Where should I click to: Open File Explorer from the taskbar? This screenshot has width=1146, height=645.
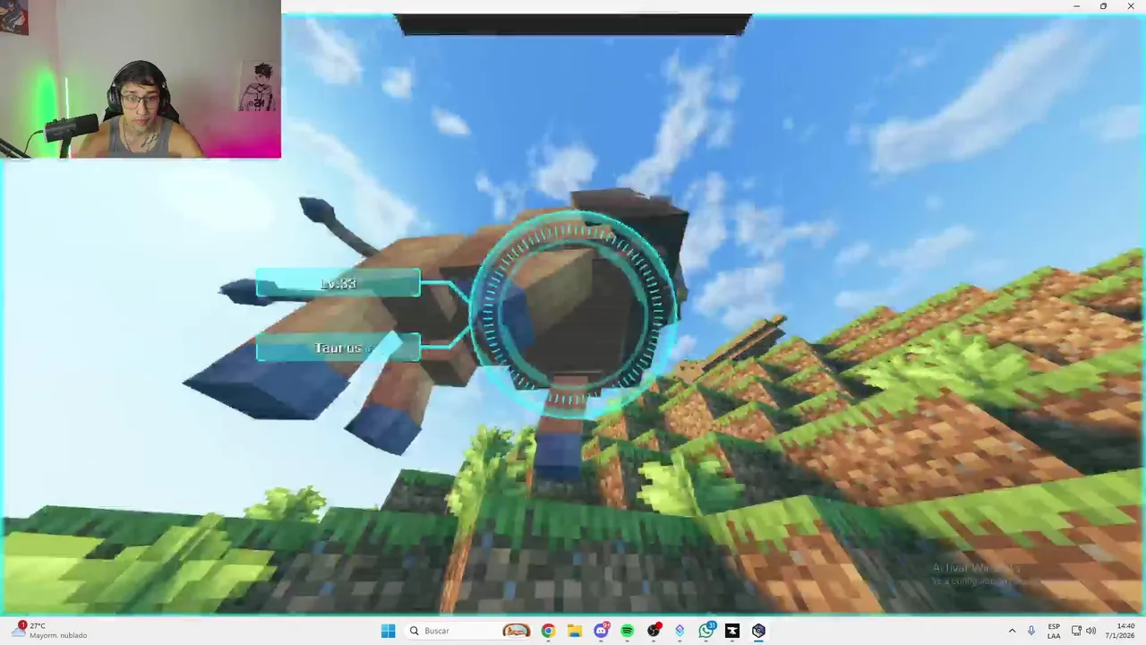coord(574,631)
